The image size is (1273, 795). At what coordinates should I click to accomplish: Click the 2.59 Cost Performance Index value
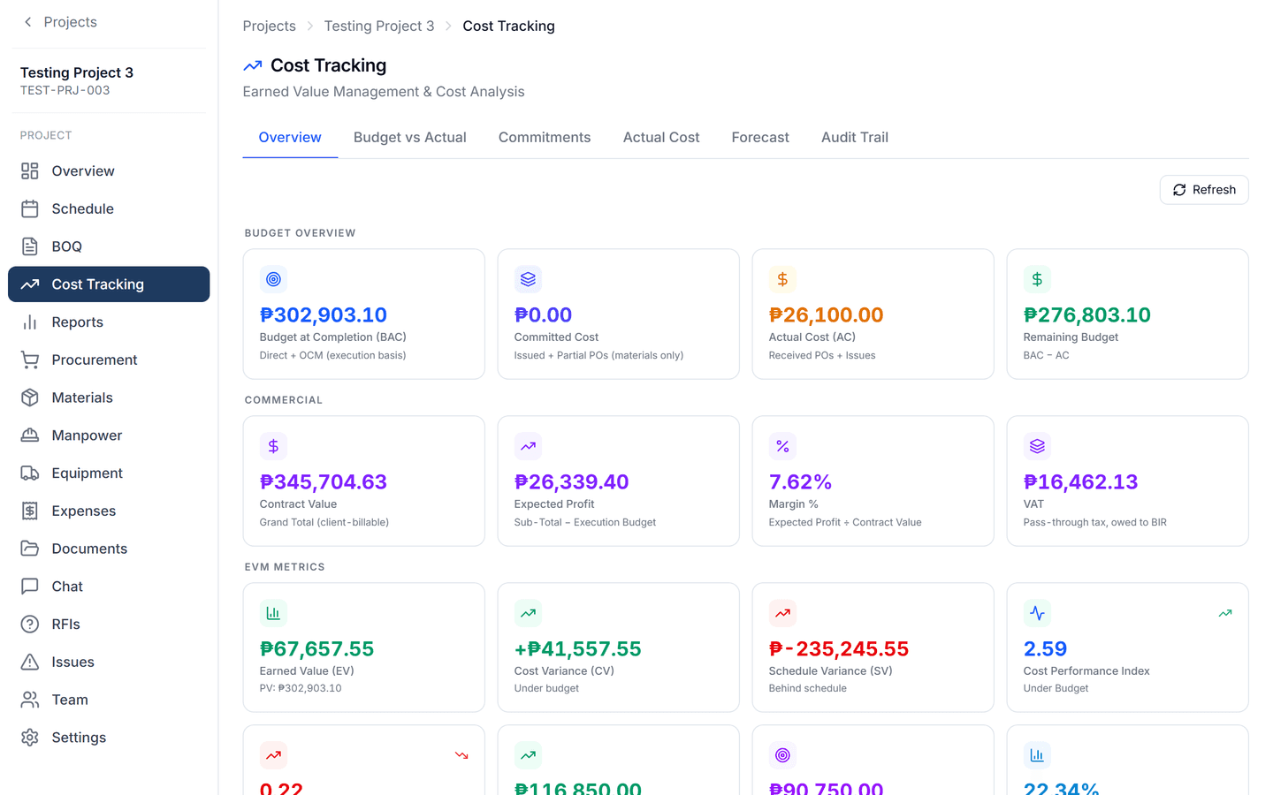(1045, 649)
